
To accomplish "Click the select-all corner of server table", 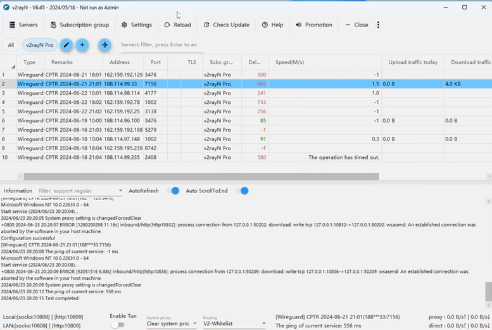I will (8, 62).
